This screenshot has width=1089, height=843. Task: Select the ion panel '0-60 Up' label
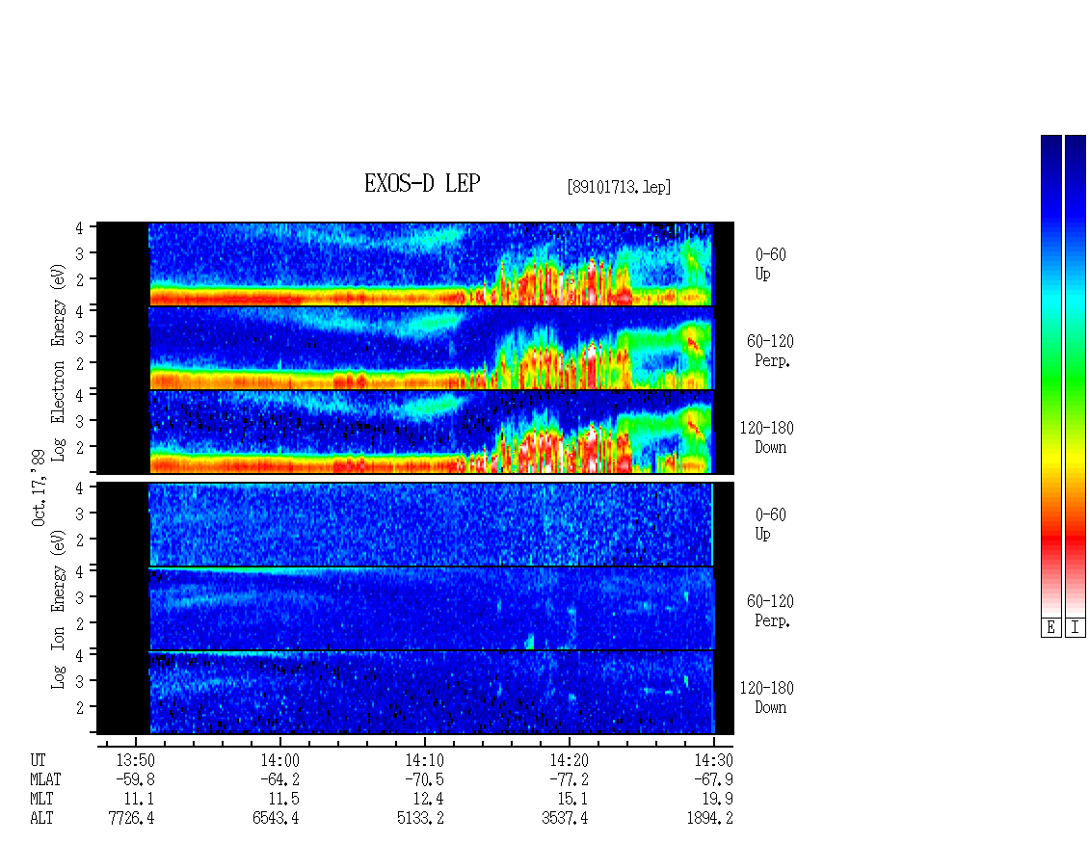770,524
